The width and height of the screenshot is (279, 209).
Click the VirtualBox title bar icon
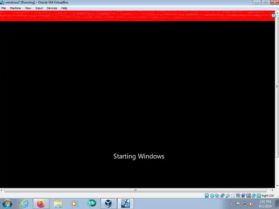point(2,2)
